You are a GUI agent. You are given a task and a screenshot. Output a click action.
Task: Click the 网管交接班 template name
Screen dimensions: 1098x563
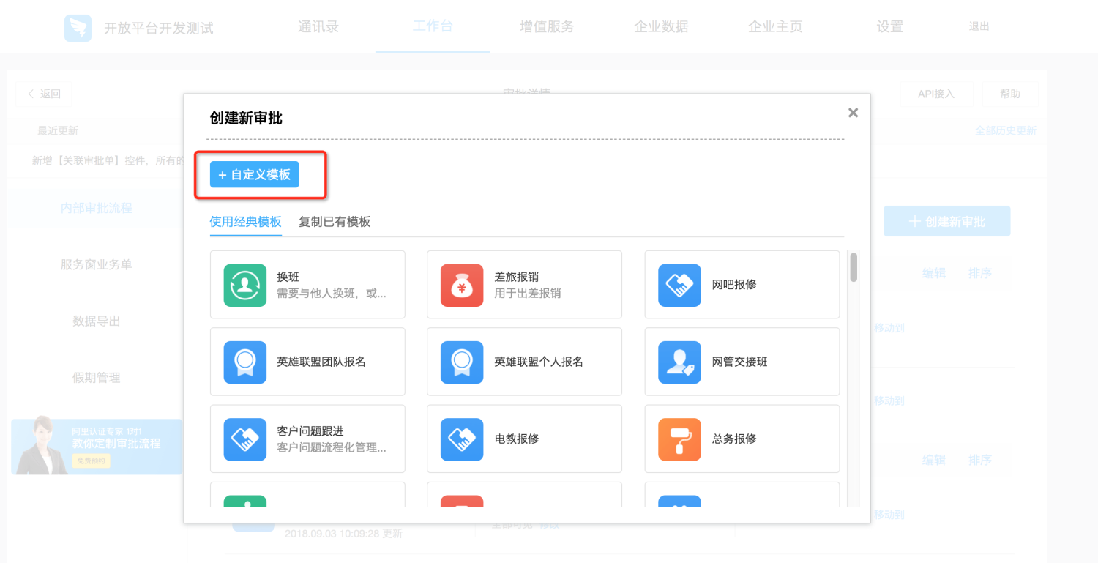tap(740, 362)
